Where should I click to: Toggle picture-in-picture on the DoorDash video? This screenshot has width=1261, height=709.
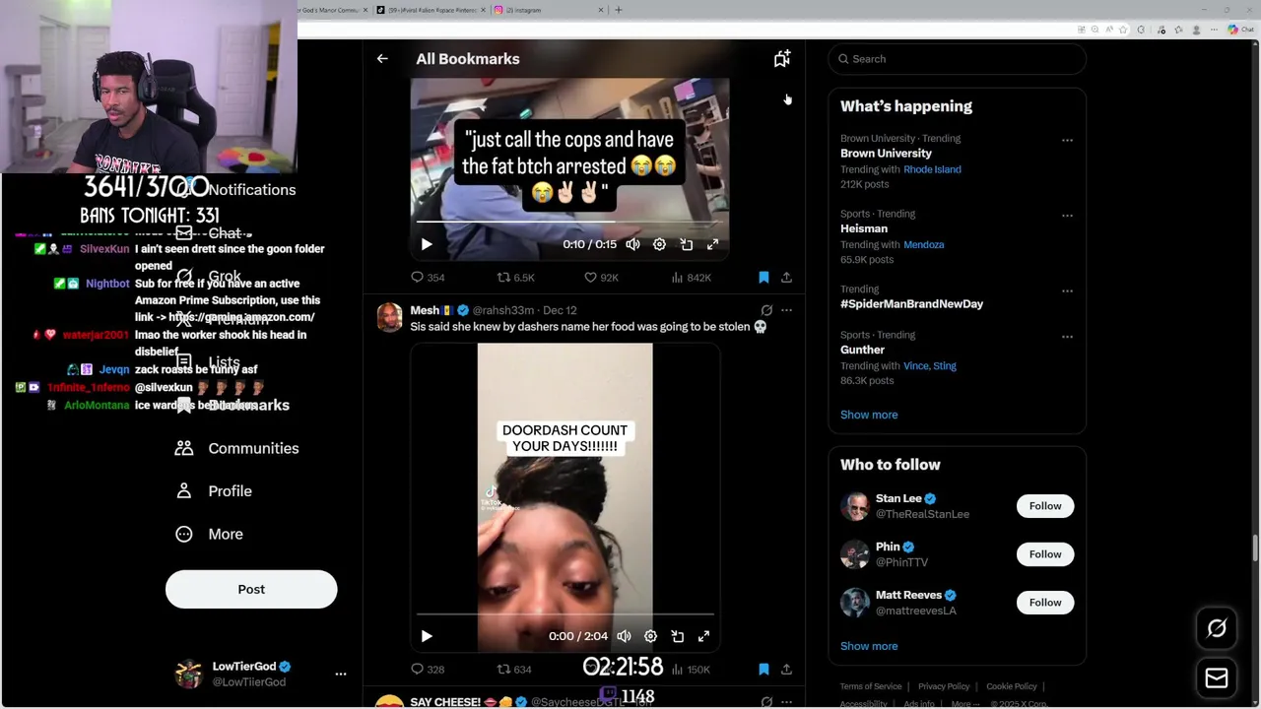pyautogui.click(x=678, y=636)
